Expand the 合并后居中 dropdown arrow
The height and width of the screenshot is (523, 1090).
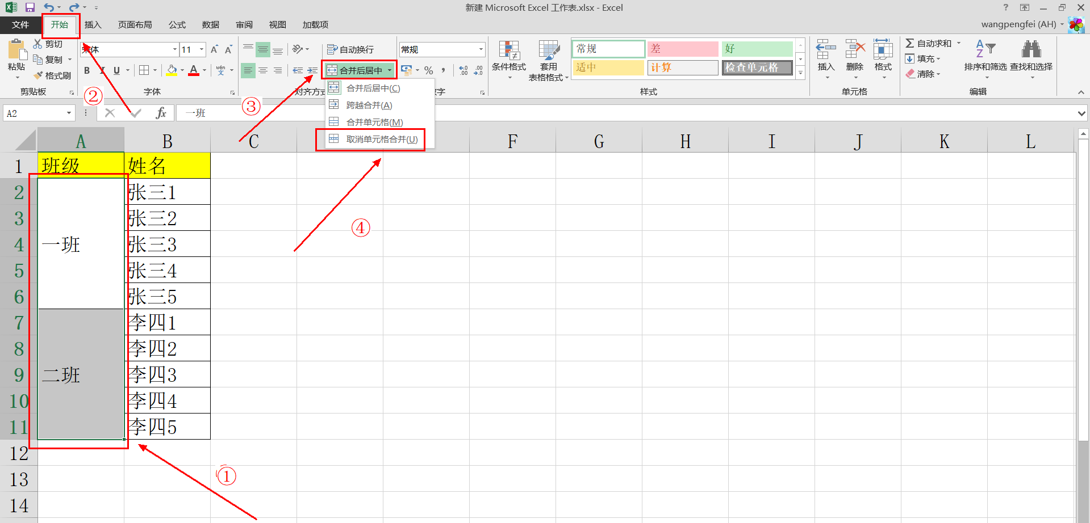tap(390, 70)
